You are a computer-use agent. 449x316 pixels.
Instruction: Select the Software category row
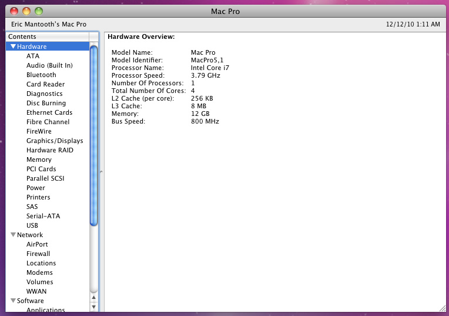click(x=48, y=301)
